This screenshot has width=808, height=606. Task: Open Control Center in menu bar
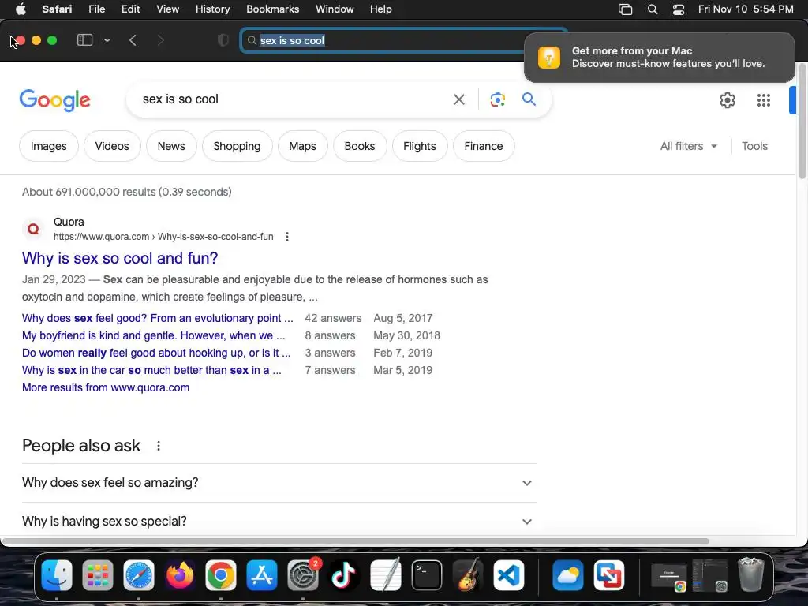click(679, 9)
